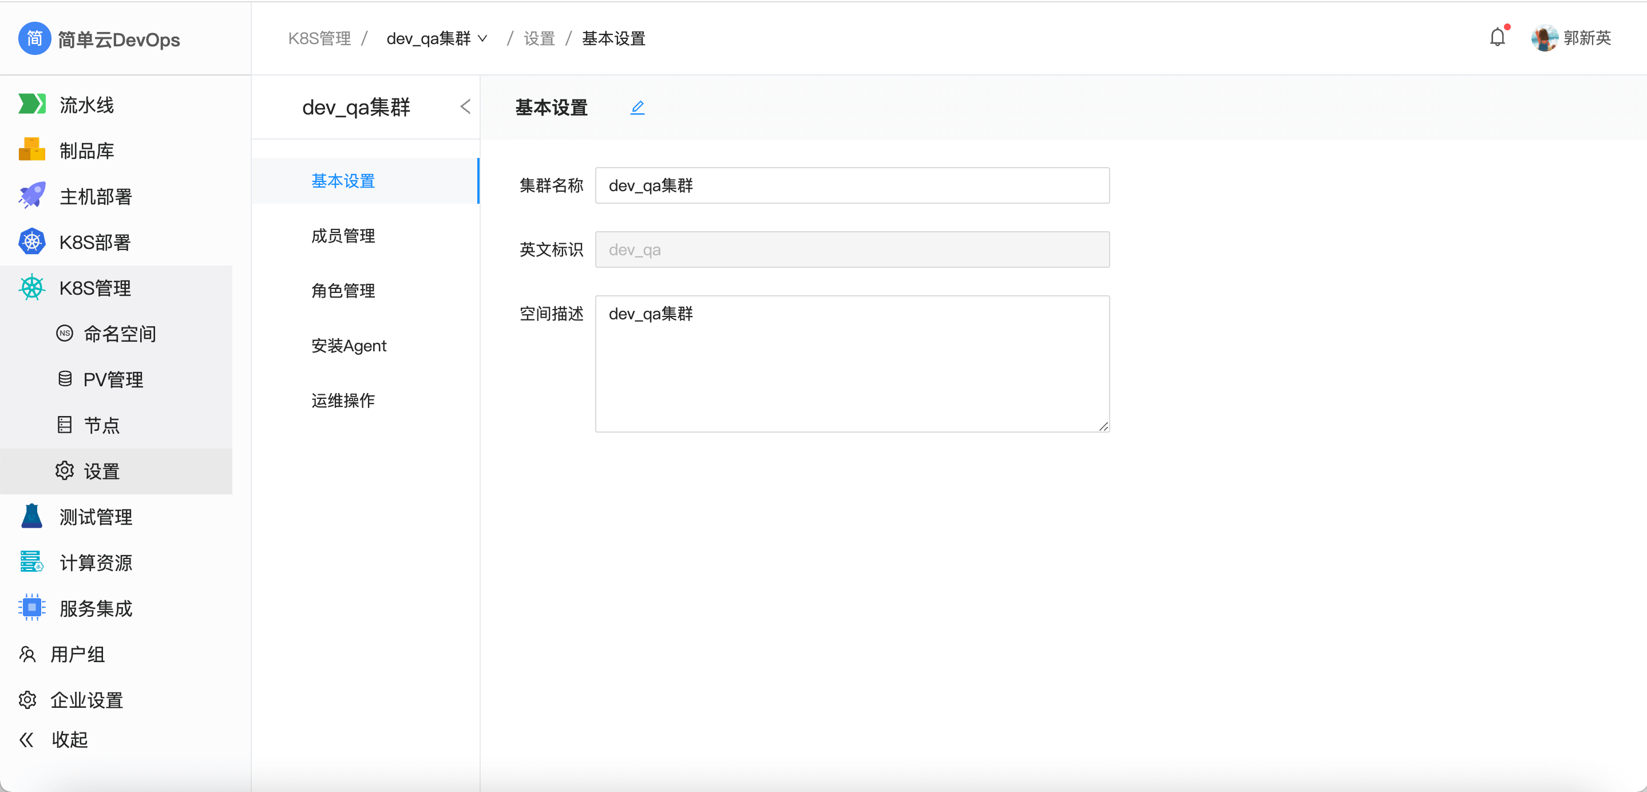Click the flask icon for 测试管理
The height and width of the screenshot is (792, 1647).
click(32, 517)
